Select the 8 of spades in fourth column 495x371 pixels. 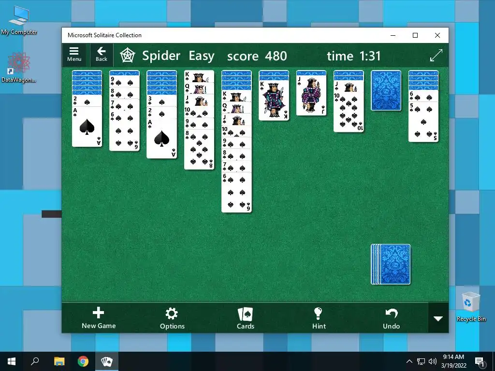pos(199,149)
